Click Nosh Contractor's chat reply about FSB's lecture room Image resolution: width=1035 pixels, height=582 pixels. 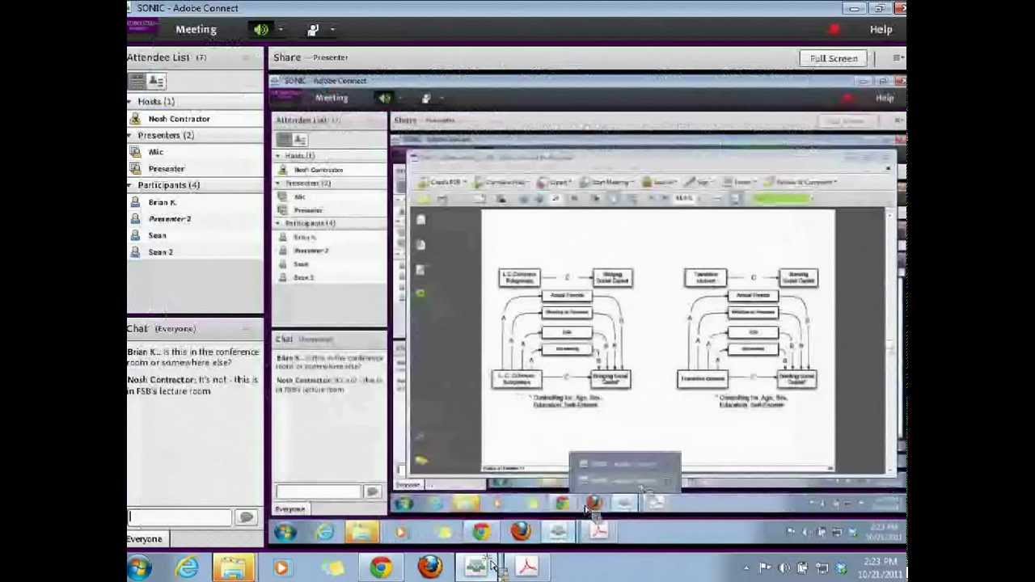coord(192,386)
